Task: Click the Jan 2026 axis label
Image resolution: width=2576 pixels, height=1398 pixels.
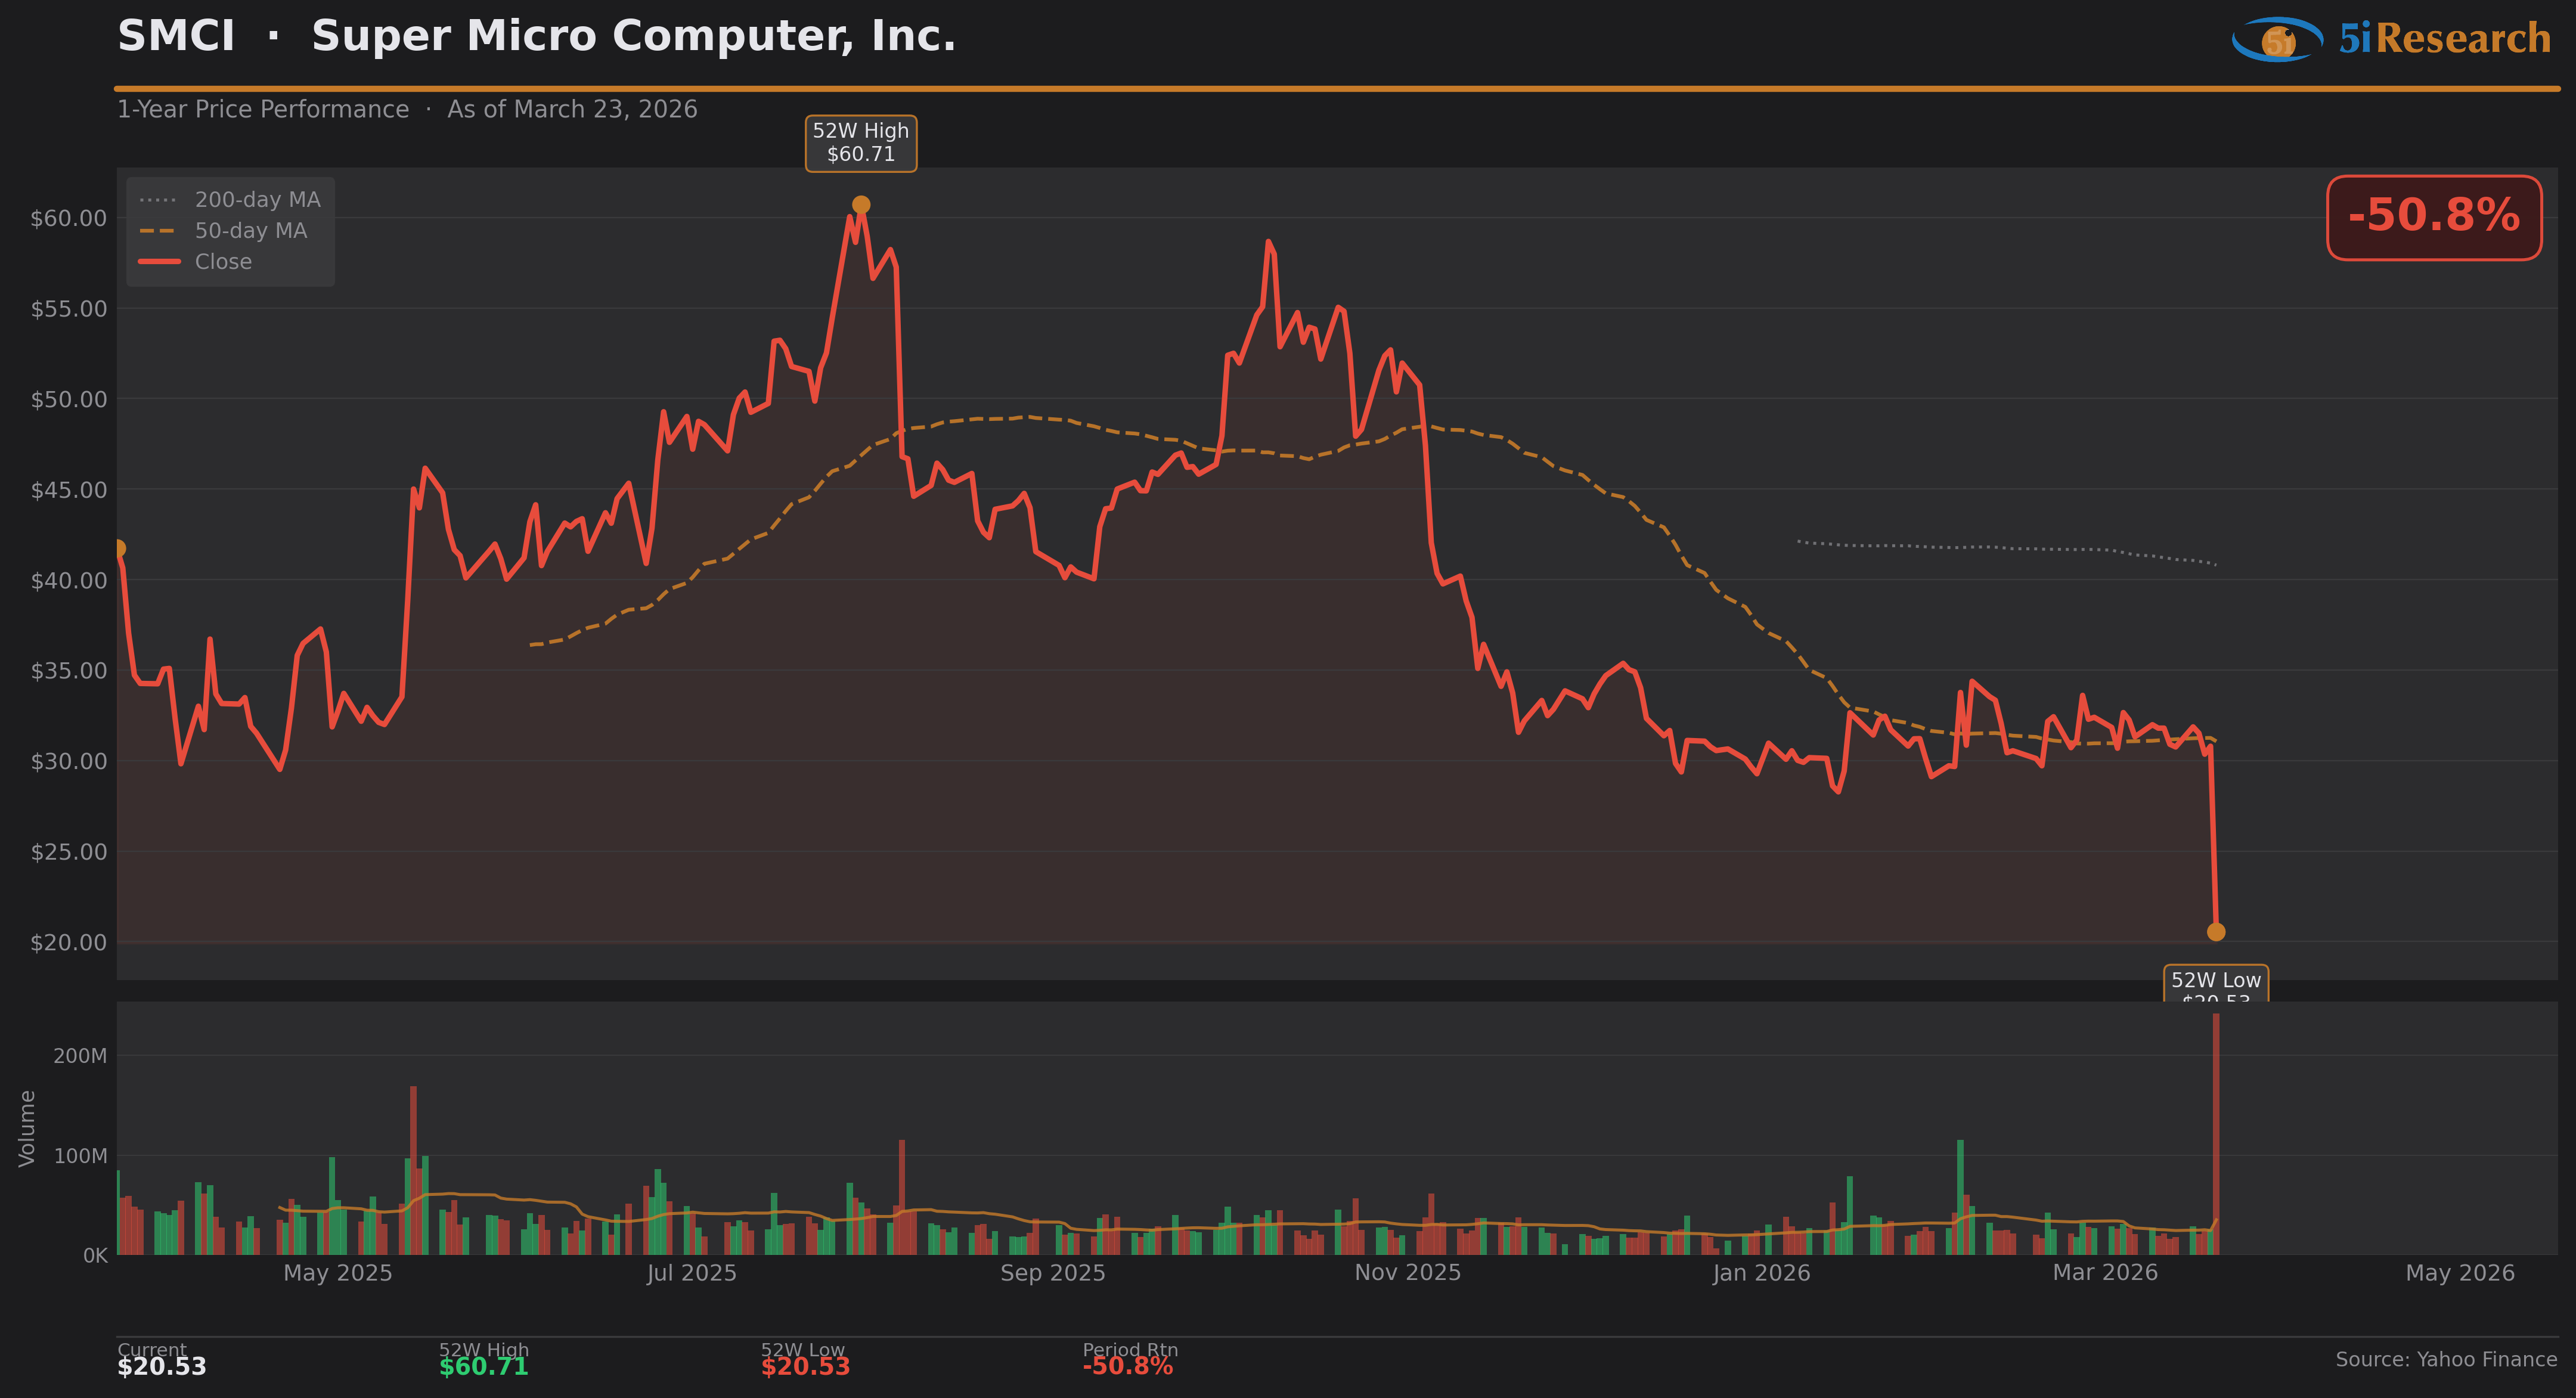Action: pyautogui.click(x=1761, y=1273)
